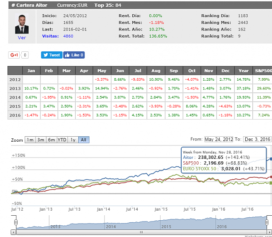Click the 2014 row label

[15, 97]
